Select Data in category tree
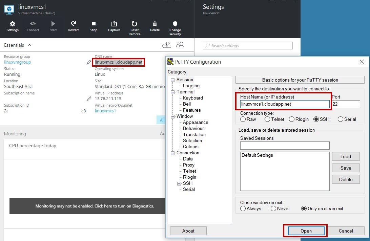The height and width of the screenshot is (241, 370). point(188,159)
